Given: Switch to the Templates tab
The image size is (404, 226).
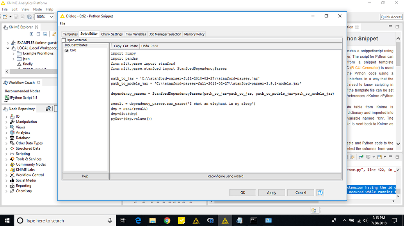Looking at the screenshot, I should (x=70, y=34).
